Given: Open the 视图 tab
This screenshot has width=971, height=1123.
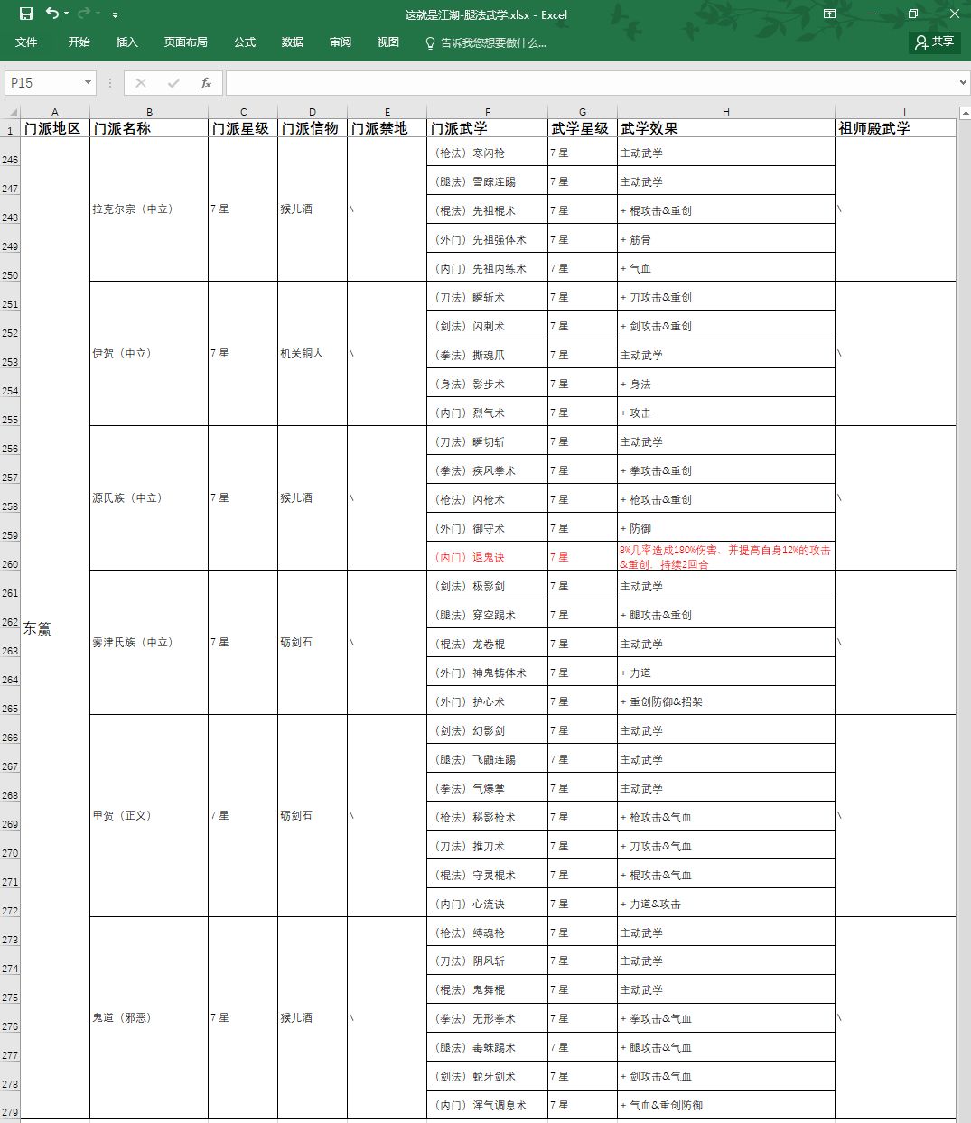Looking at the screenshot, I should click(x=388, y=42).
